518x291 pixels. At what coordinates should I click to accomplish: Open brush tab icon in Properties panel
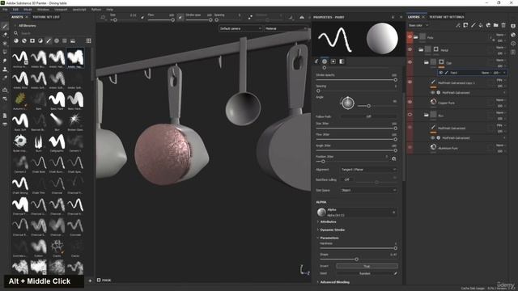(x=316, y=61)
